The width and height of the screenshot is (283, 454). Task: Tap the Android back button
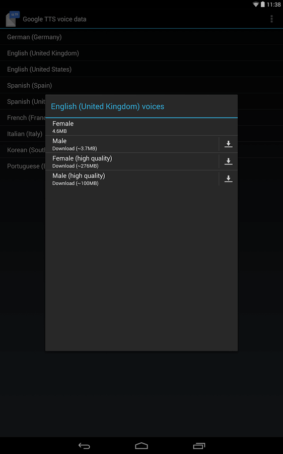click(x=84, y=445)
